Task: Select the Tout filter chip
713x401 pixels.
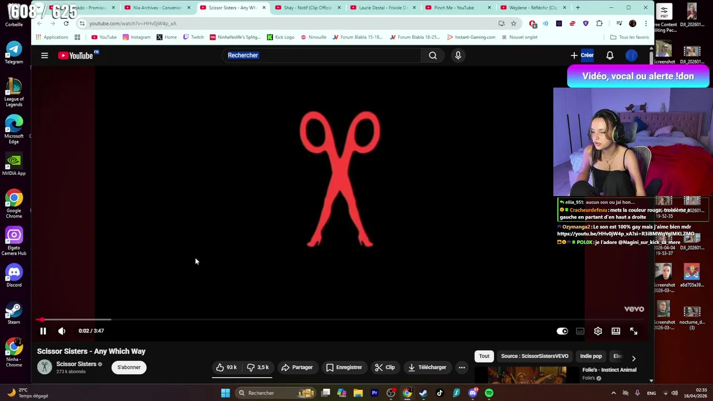Action: (484, 356)
